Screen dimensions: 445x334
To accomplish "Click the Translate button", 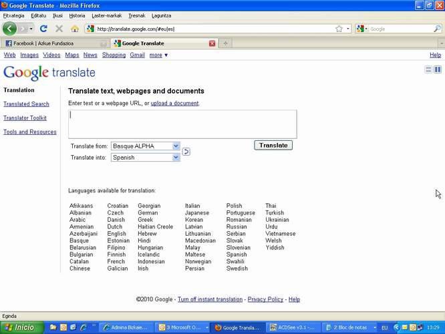I will [x=273, y=146].
